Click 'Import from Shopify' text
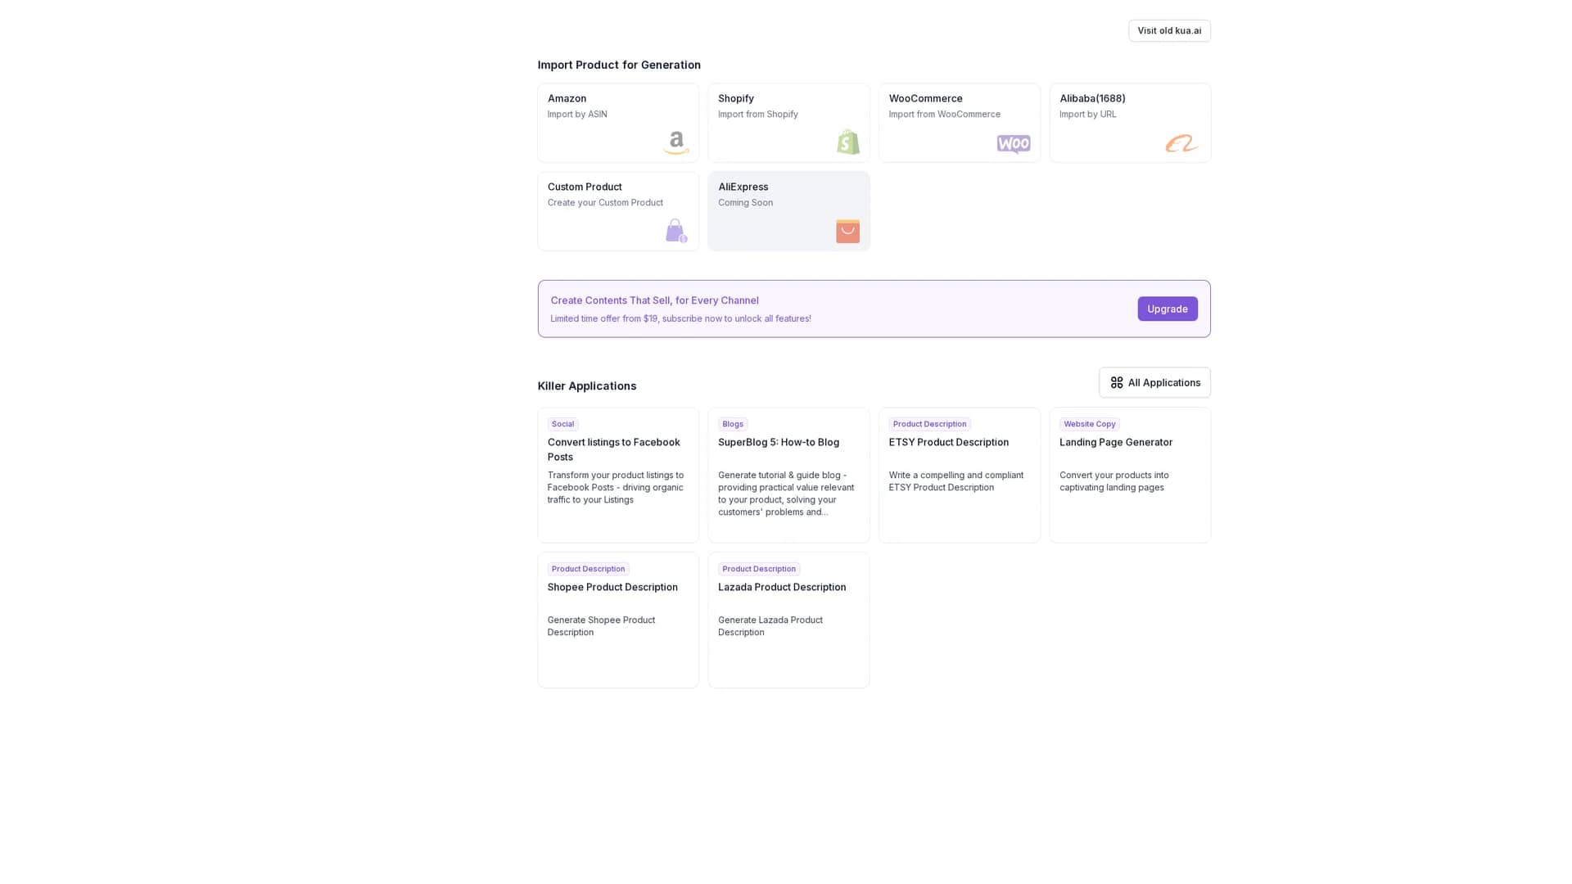The width and height of the screenshot is (1572, 884). [758, 114]
